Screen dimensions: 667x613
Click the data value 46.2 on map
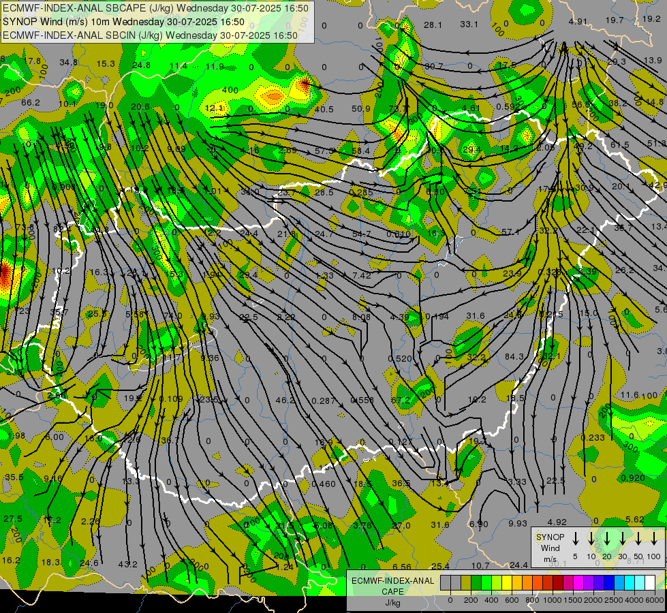[x=285, y=400]
